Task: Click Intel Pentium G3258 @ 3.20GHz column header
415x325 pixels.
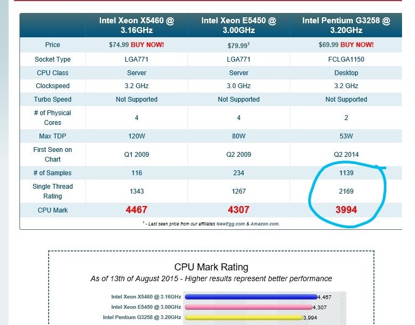Action: tap(346, 25)
